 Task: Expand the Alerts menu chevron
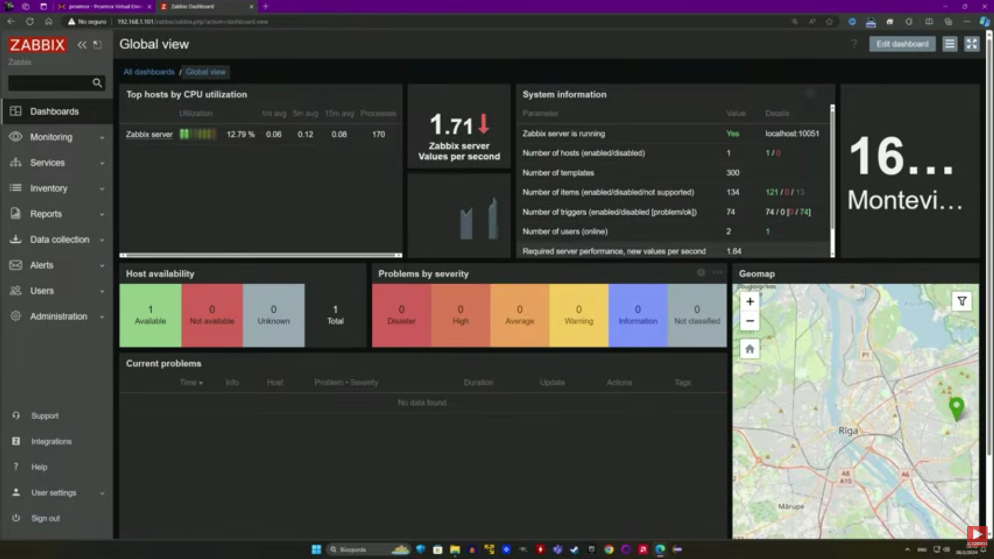tap(102, 266)
